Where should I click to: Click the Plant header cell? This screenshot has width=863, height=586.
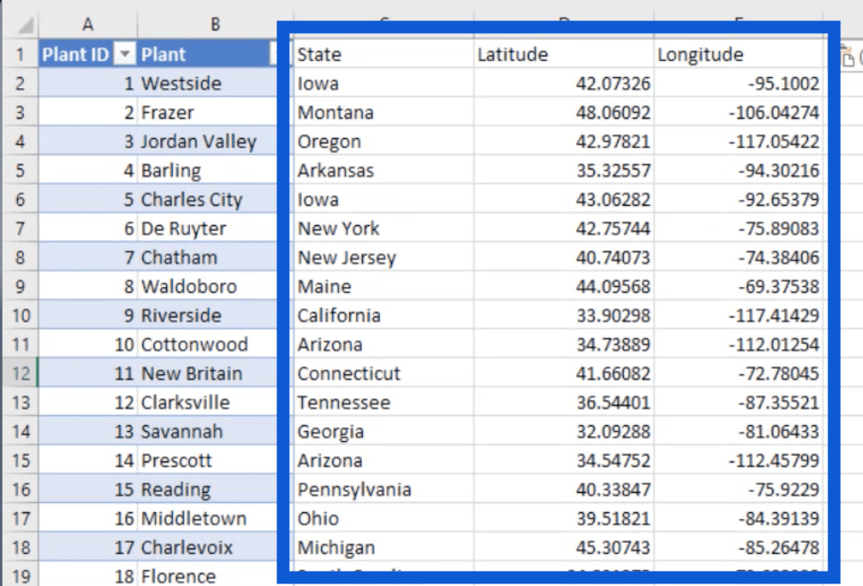point(208,54)
